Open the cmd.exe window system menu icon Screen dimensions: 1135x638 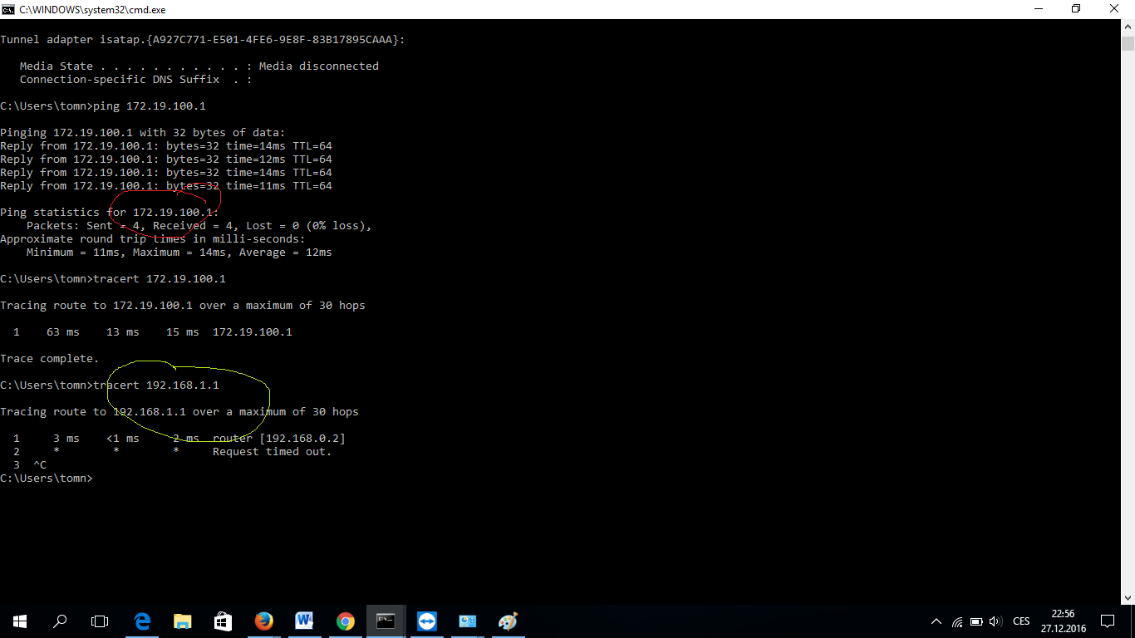(x=8, y=8)
